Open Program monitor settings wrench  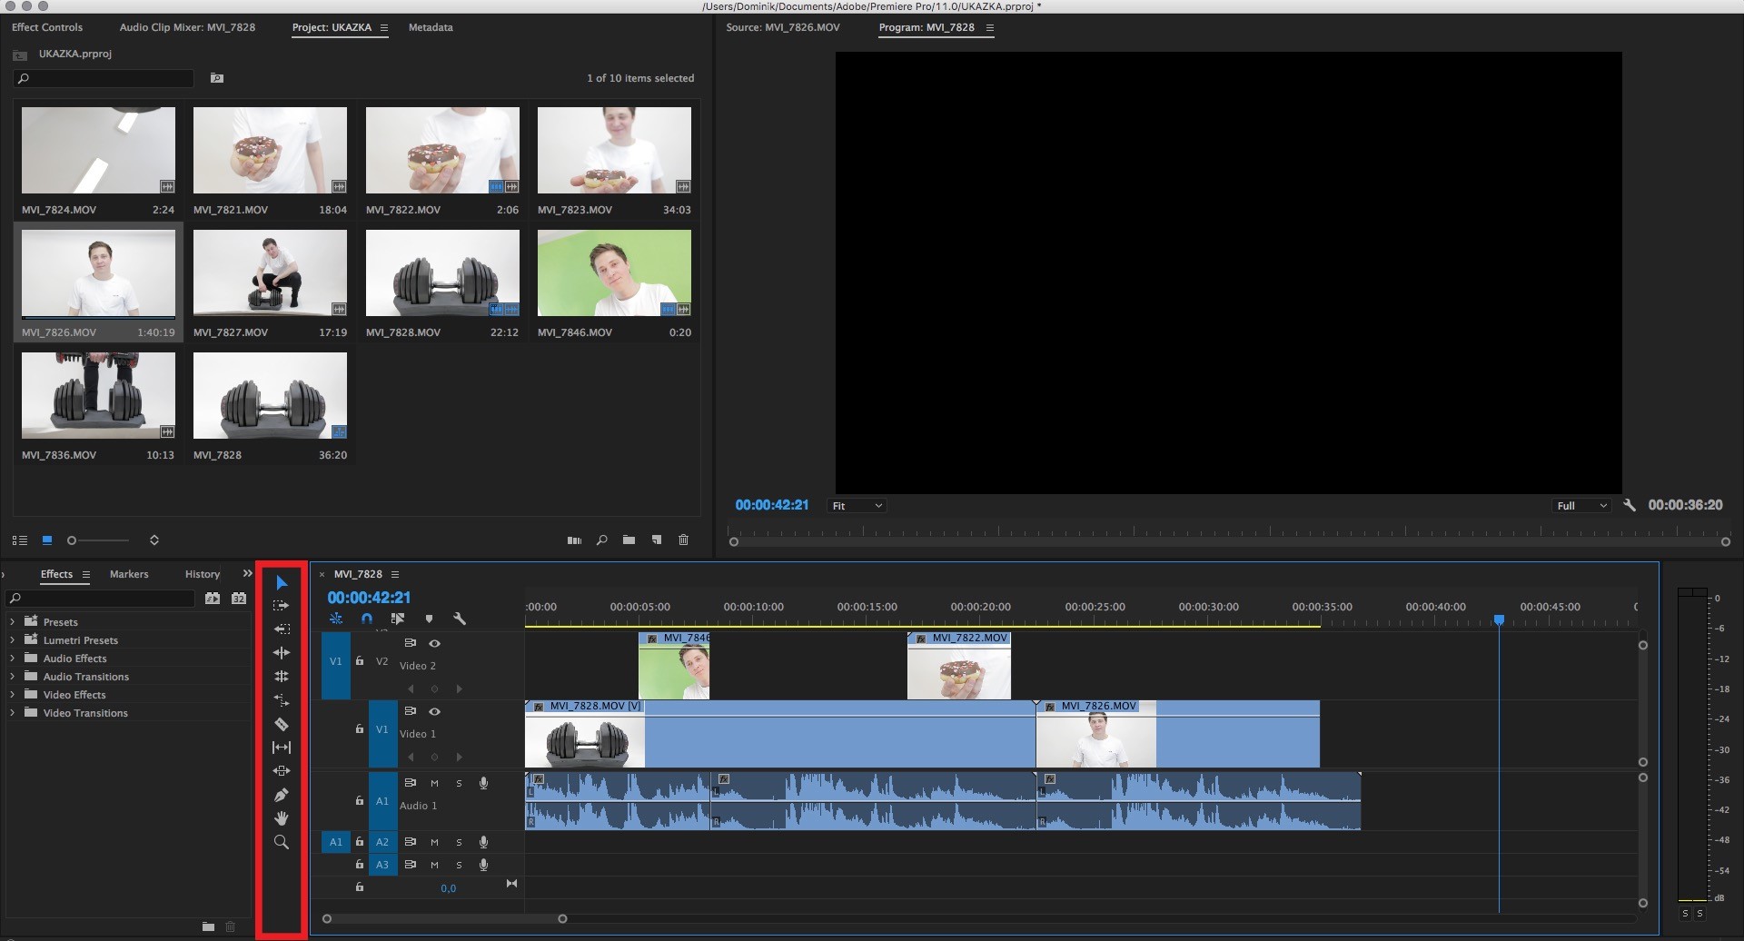coord(1630,505)
